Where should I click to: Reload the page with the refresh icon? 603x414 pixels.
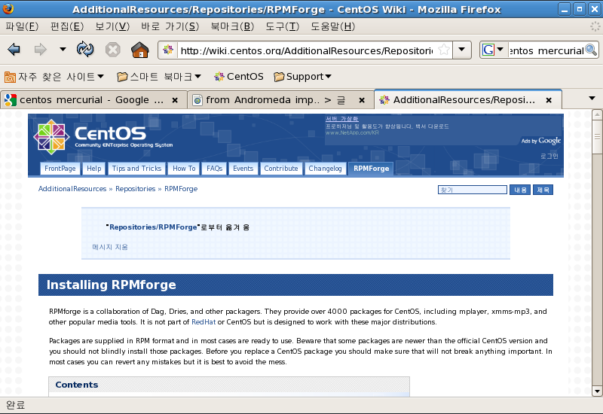coord(85,49)
